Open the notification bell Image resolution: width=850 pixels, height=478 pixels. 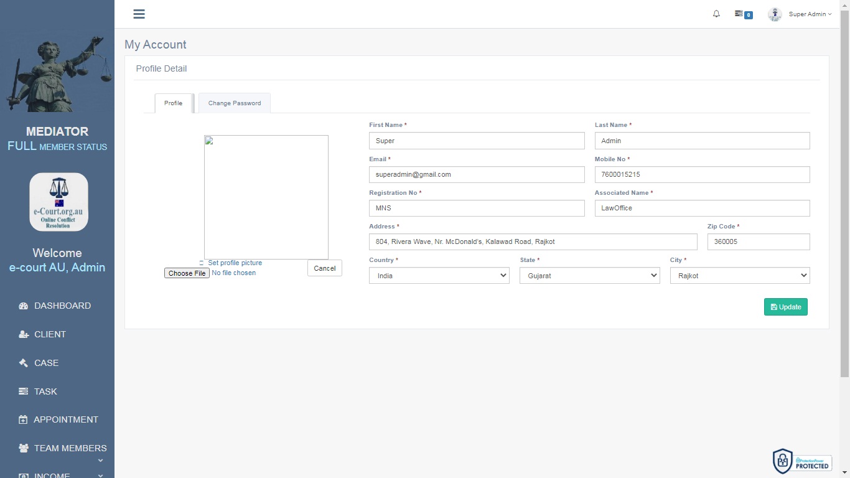click(716, 14)
